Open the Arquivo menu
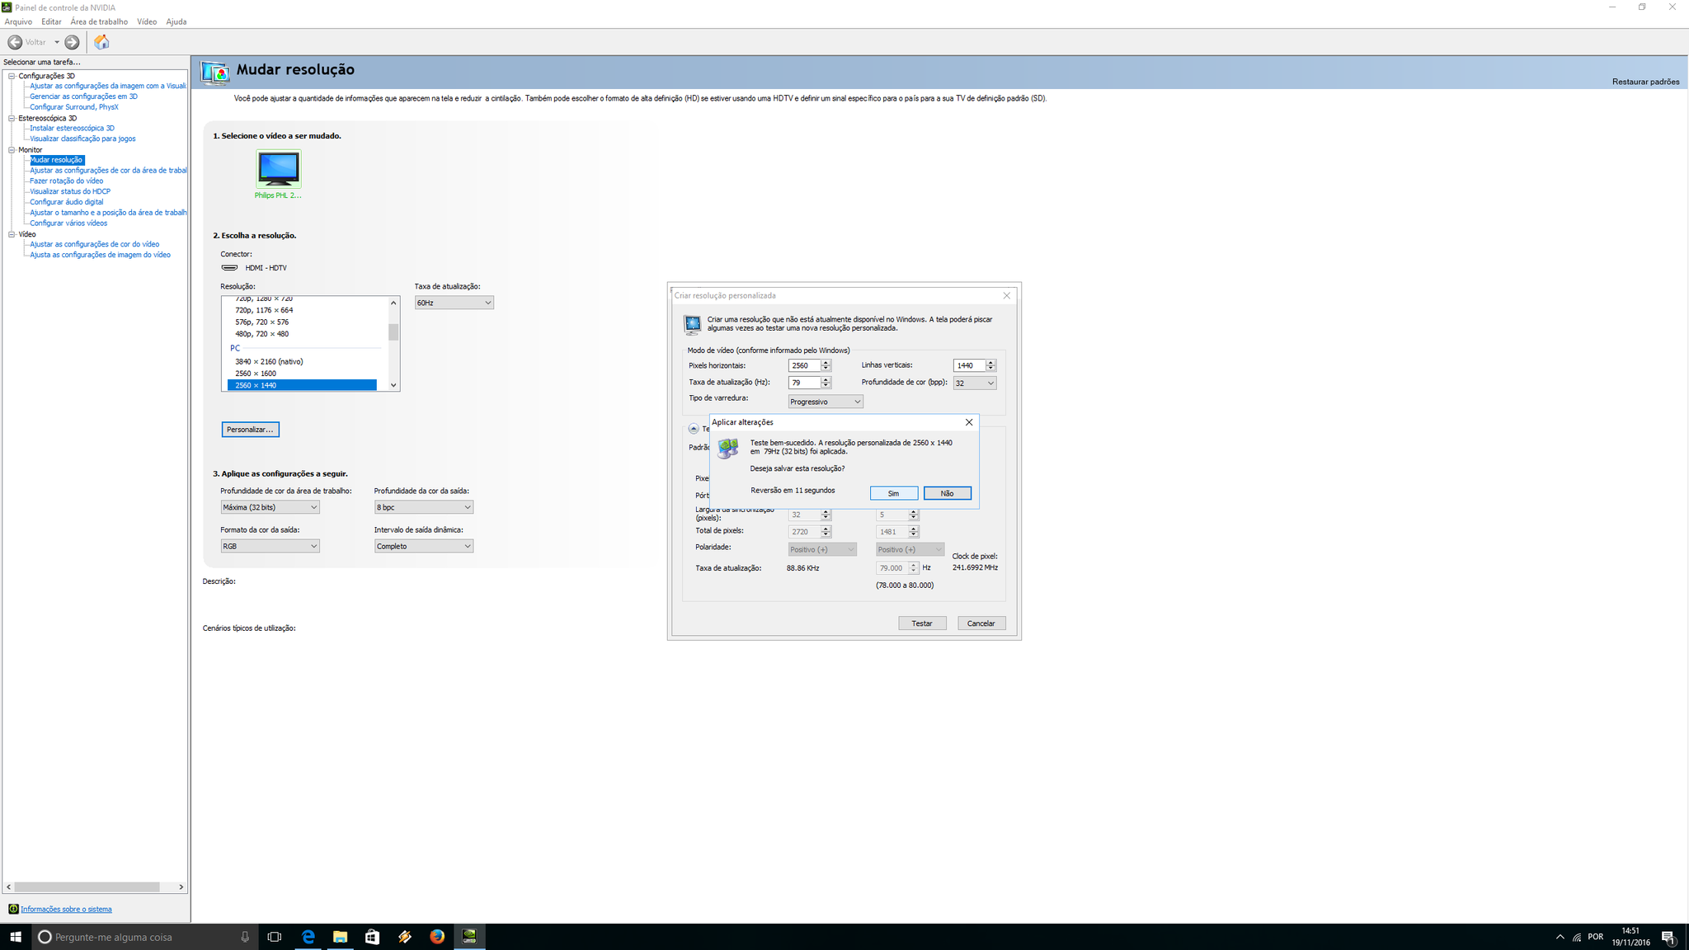Viewport: 1689px width, 950px height. [x=18, y=21]
